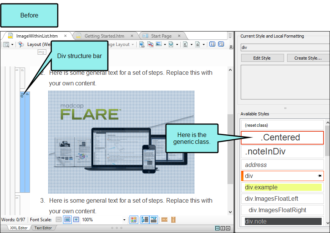
Task: Select the plain div style row
Action: 282,176
